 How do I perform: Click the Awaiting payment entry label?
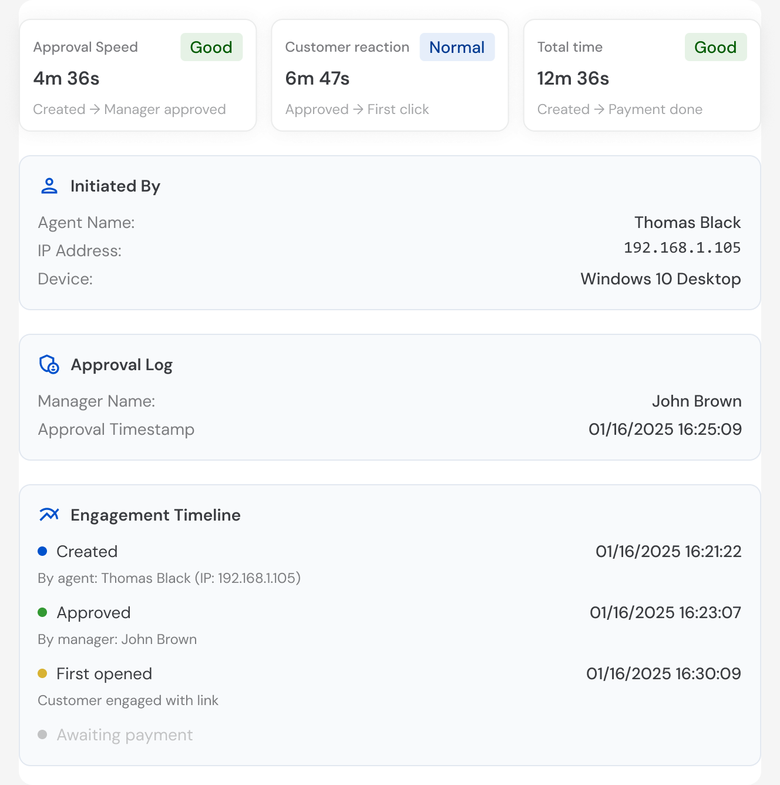[125, 735]
